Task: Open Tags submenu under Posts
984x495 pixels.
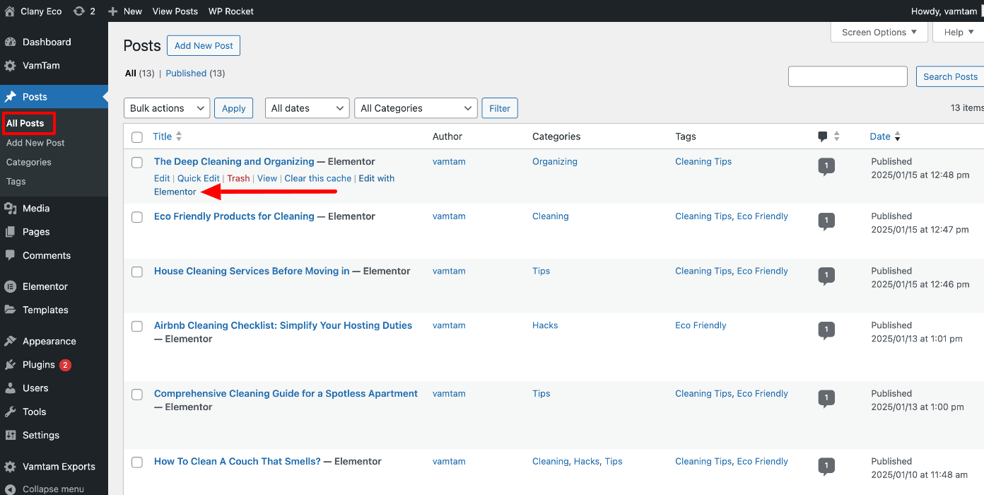Action: point(16,182)
